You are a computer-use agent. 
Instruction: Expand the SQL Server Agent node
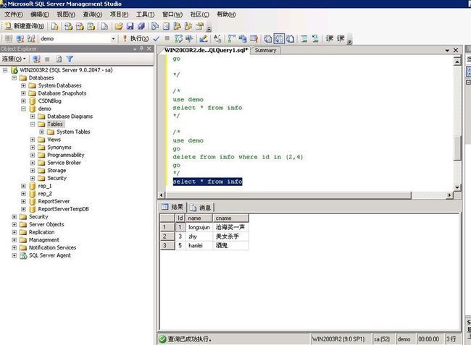(14, 255)
